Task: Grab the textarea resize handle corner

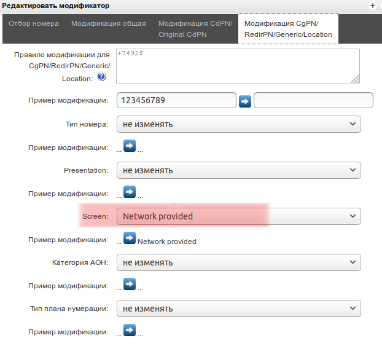Action: click(356, 79)
